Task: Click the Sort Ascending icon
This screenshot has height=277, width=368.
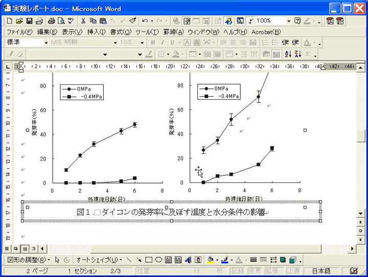Action: [288, 54]
